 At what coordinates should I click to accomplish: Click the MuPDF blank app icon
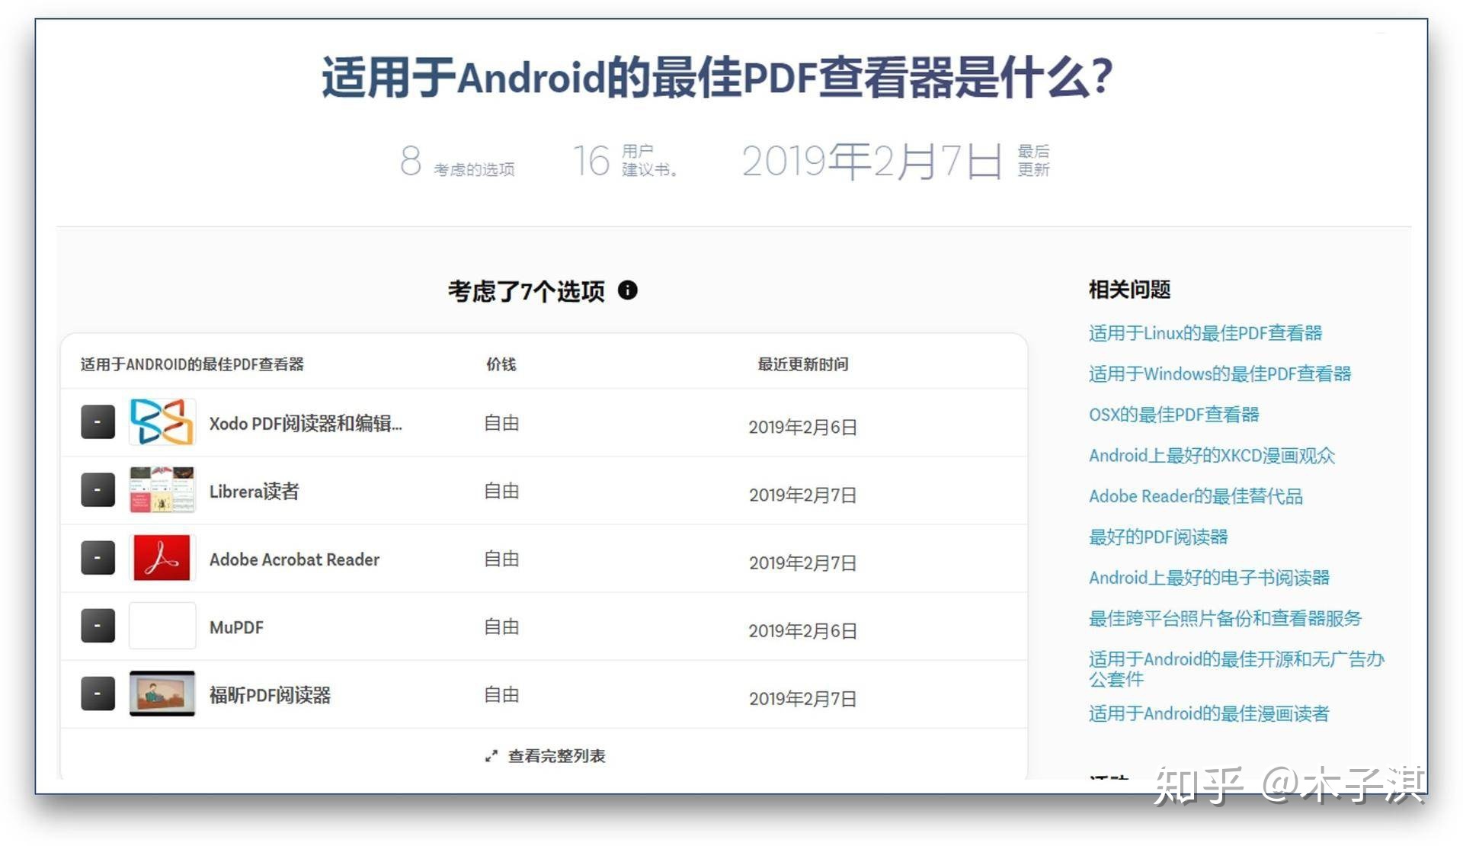pos(162,626)
